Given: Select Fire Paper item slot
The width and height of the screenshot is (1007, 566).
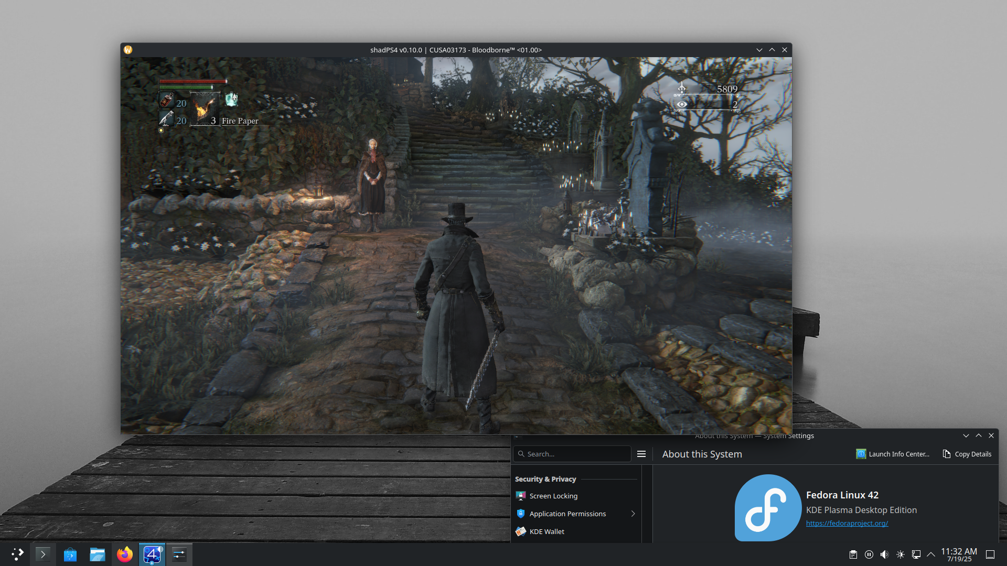Looking at the screenshot, I should pos(205,109).
